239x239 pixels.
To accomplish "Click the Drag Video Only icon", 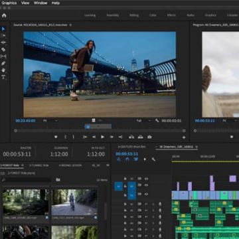I will [94, 120].
